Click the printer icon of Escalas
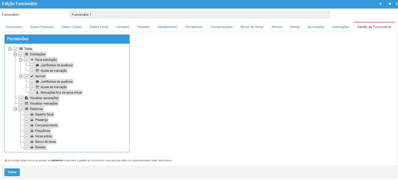Image resolution: width=398 pixels, height=180 pixels. (32, 147)
